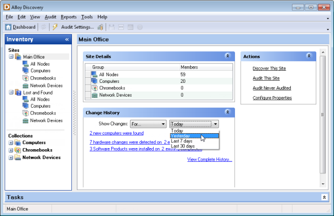
Task: Expand the Computers collection
Action: [11, 143]
